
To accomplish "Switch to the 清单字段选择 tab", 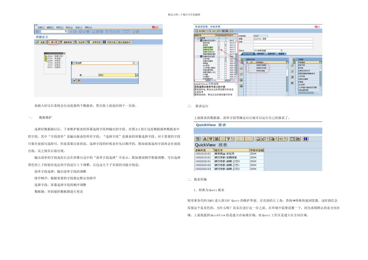I will (x=248, y=54).
